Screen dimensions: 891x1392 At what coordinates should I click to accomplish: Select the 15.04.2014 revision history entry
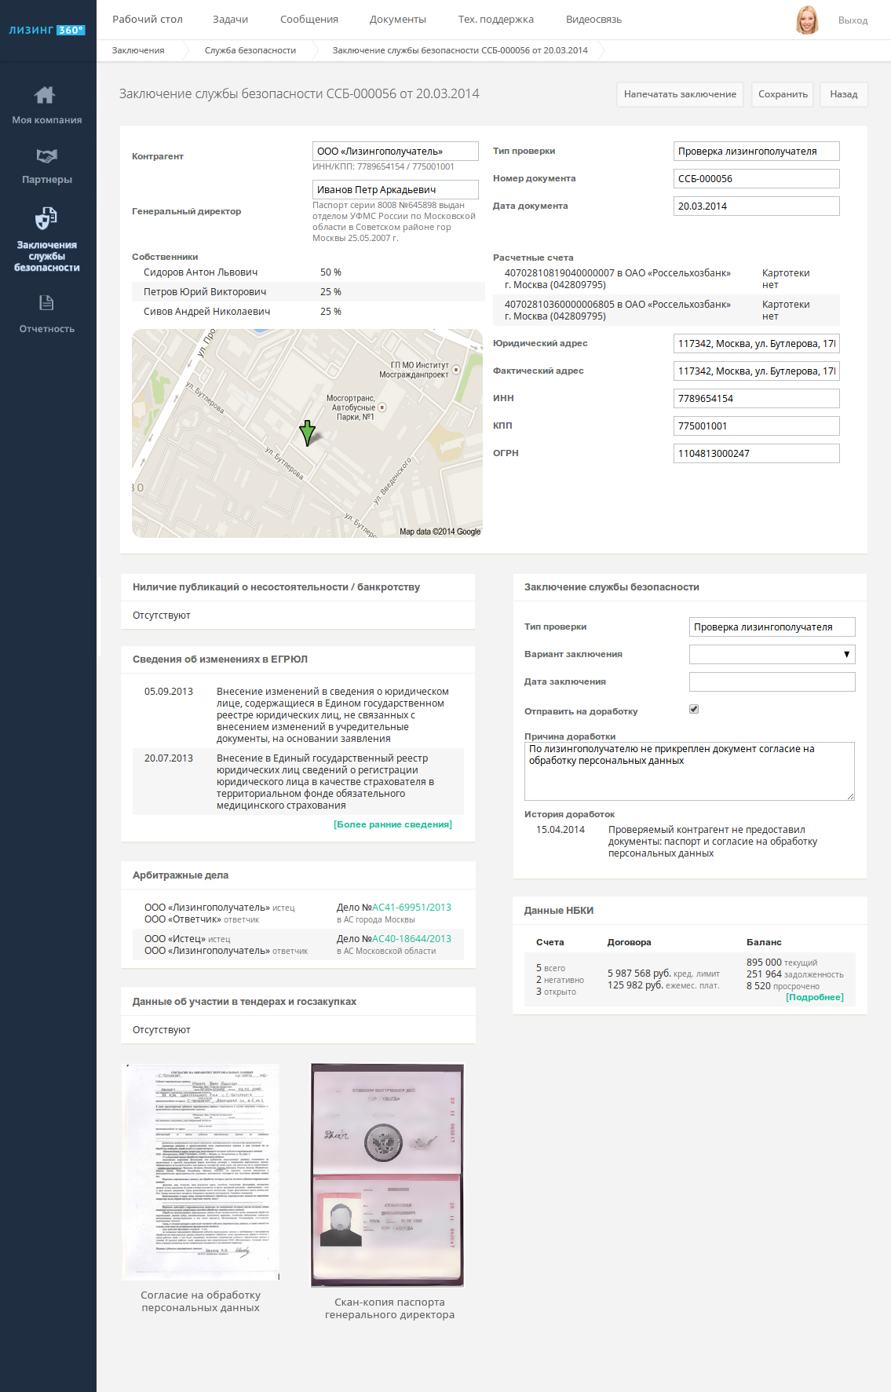click(x=689, y=842)
